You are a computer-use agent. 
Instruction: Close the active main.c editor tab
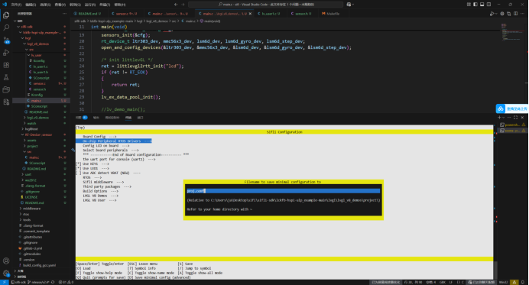(250, 14)
